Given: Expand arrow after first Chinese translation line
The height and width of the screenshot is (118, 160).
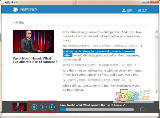Looking at the screenshot, I should pos(141,46).
